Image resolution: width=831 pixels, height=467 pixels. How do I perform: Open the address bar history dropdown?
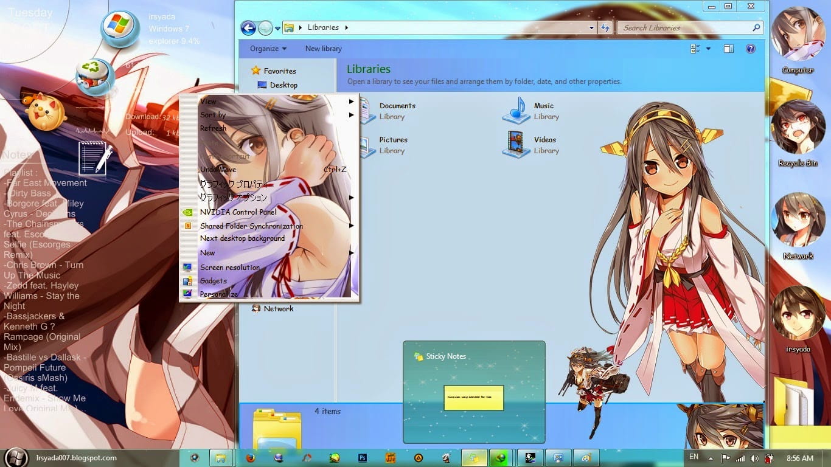tap(590, 27)
